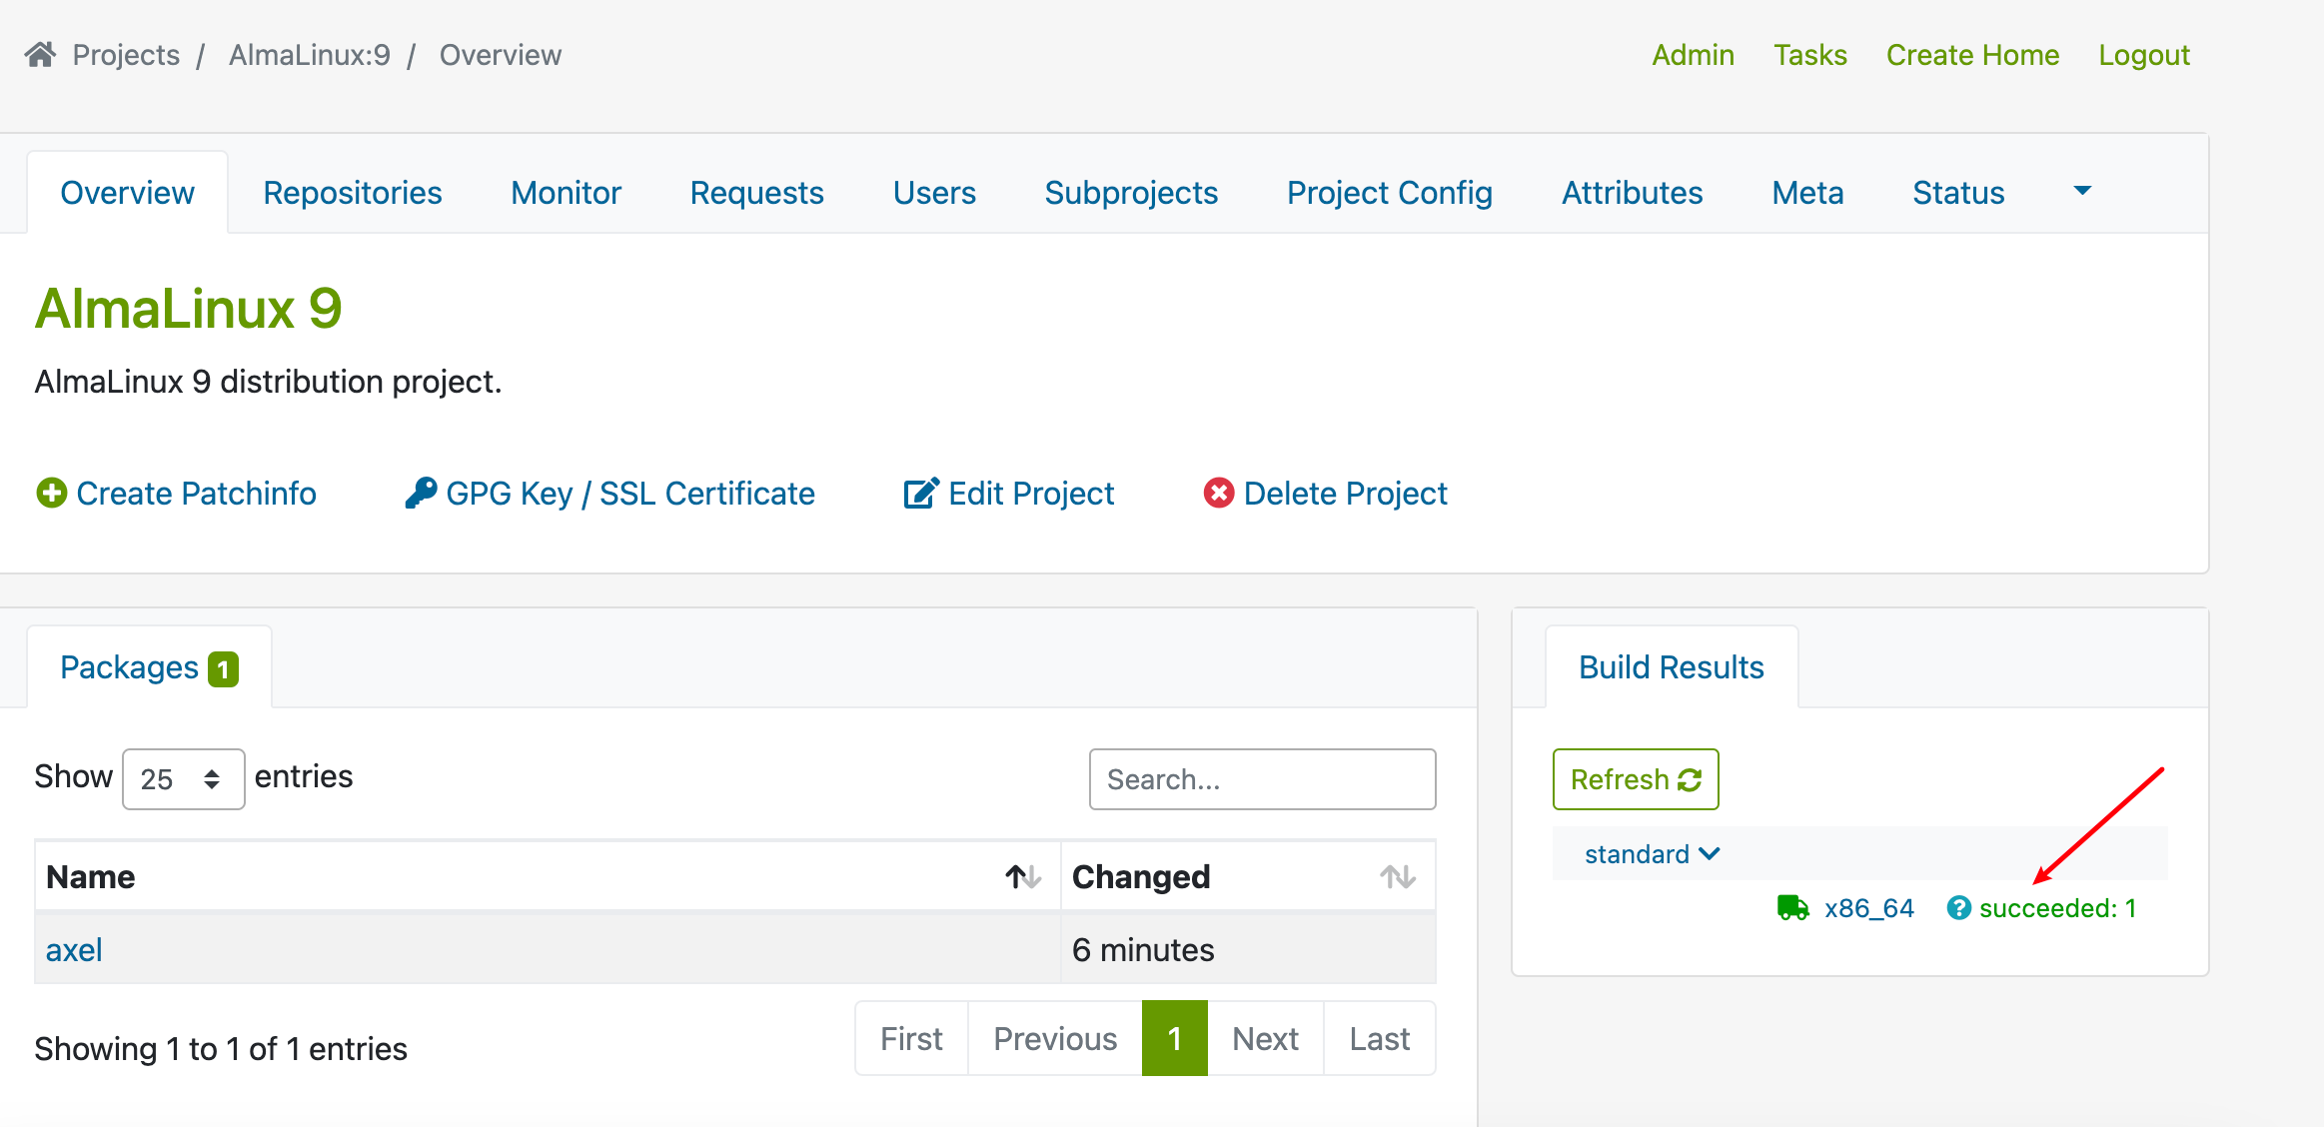
Task: Sort packages by Name column arrows
Action: point(1023,876)
